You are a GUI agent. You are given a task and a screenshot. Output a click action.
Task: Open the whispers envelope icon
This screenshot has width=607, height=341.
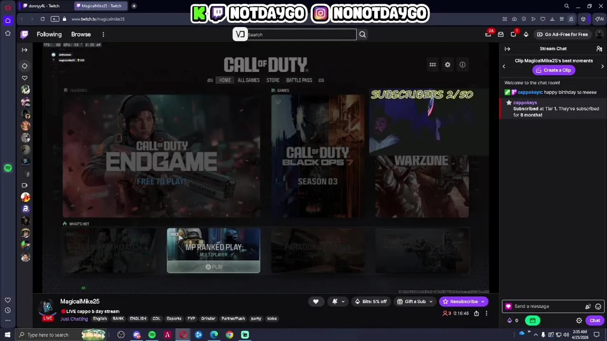pyautogui.click(x=501, y=34)
